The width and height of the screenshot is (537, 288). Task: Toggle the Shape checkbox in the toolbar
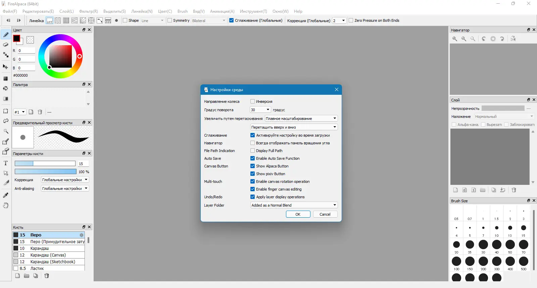tap(125, 20)
